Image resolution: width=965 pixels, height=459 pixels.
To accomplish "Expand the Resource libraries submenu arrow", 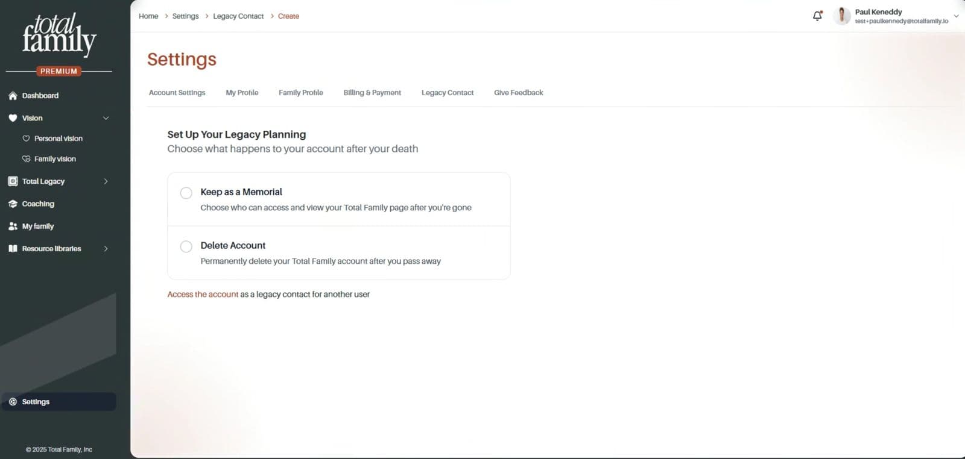I will (x=106, y=249).
